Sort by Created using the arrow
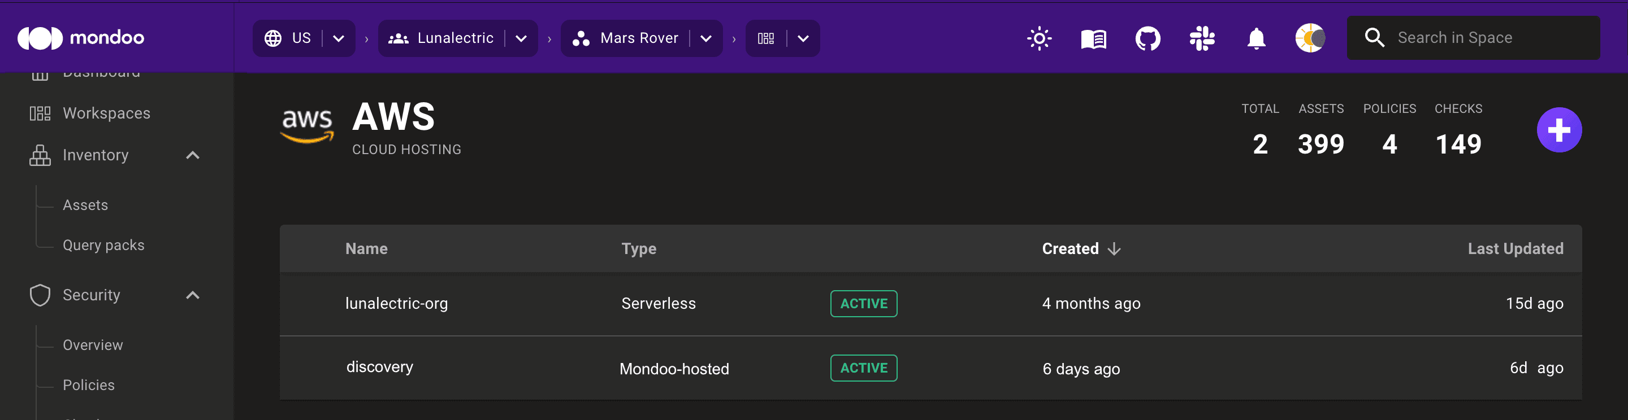The image size is (1628, 420). pos(1114,248)
